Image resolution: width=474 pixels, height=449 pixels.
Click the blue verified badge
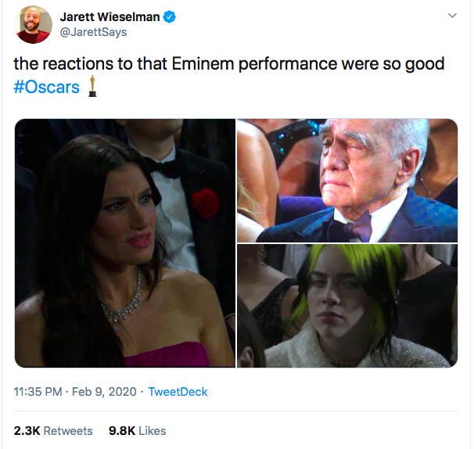(x=169, y=16)
